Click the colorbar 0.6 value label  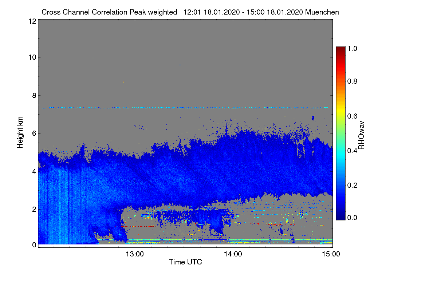pos(353,116)
